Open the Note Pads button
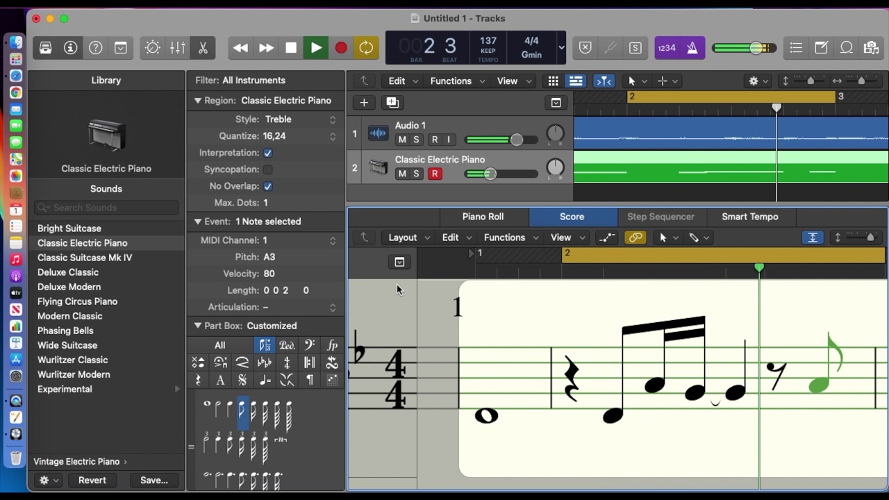The width and height of the screenshot is (889, 500). [x=821, y=48]
